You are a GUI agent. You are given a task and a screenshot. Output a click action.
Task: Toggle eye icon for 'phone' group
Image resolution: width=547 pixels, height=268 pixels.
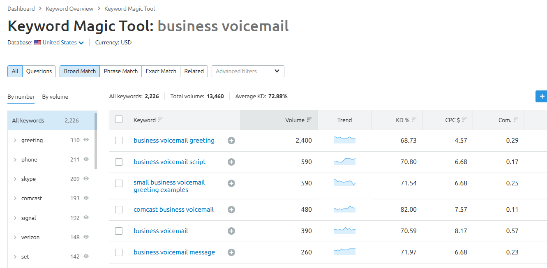[x=86, y=159]
